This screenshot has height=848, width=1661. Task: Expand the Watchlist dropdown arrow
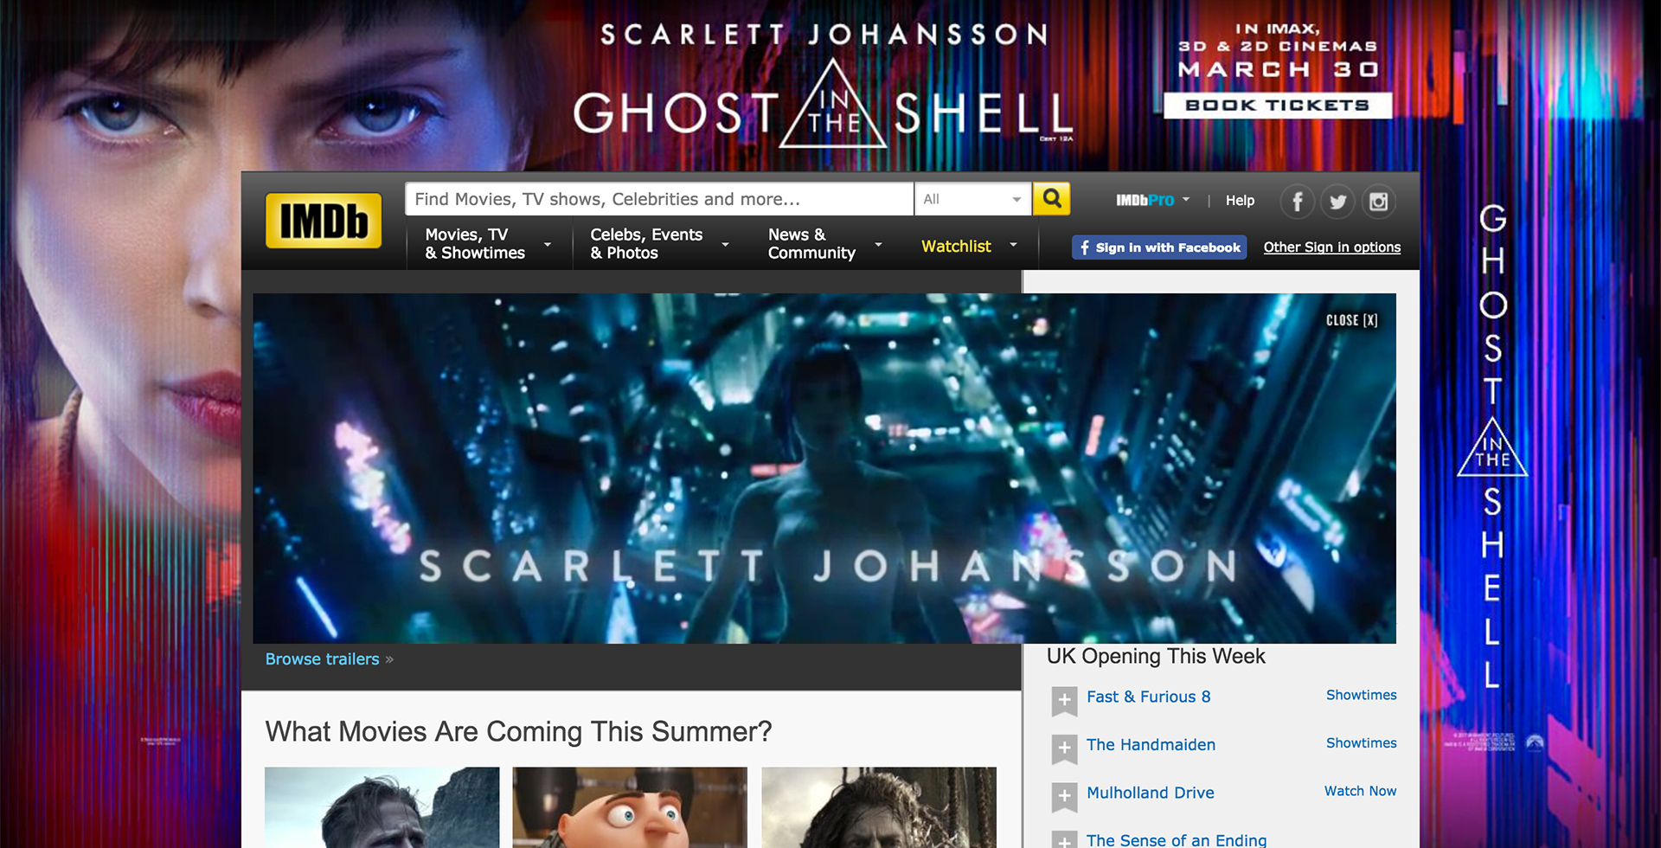(x=1013, y=246)
